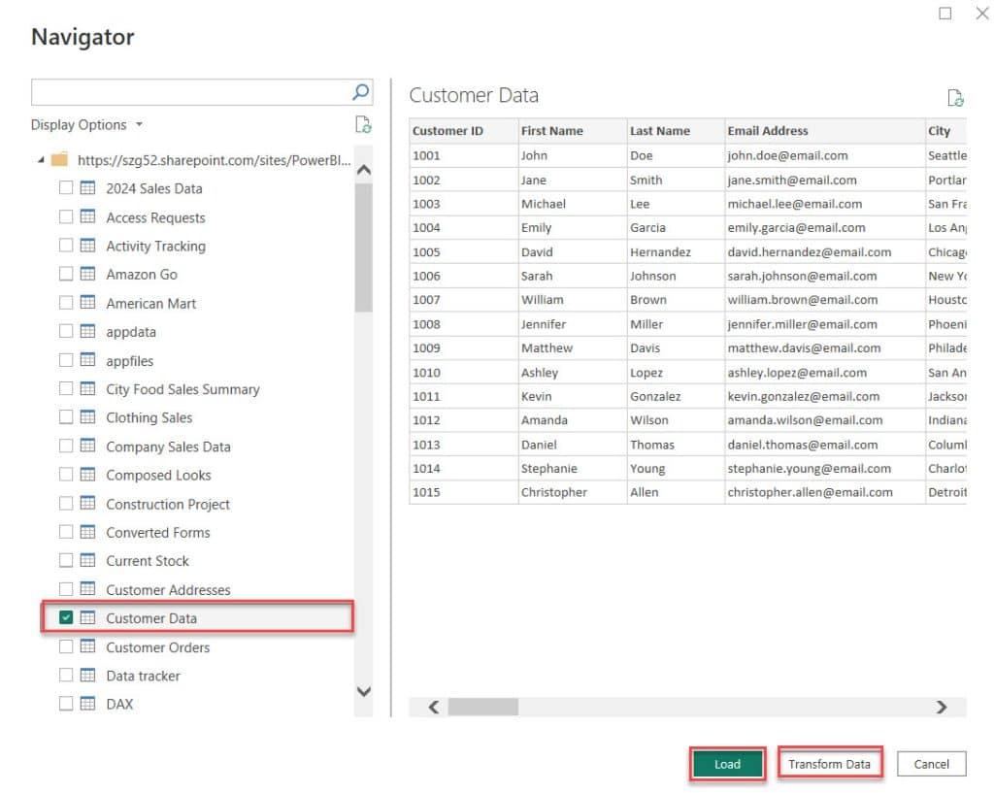
Task: Click the table icon for City Food Sales Summary
Action: (x=88, y=388)
